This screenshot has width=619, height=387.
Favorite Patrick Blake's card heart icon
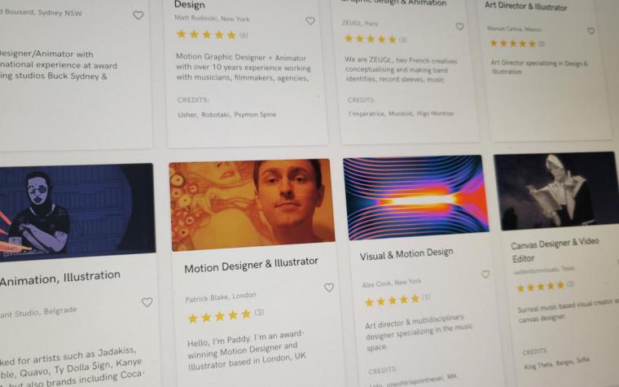pos(329,287)
